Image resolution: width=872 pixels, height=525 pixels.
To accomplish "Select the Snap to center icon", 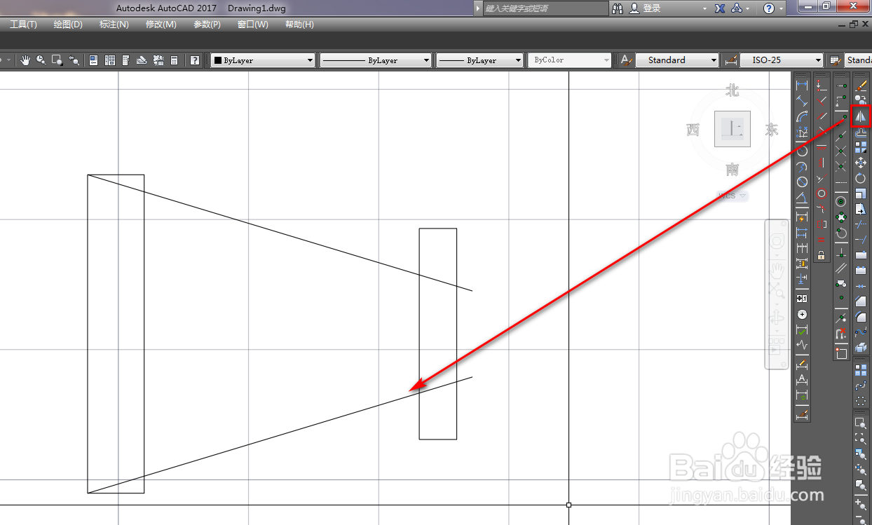I will (x=841, y=201).
